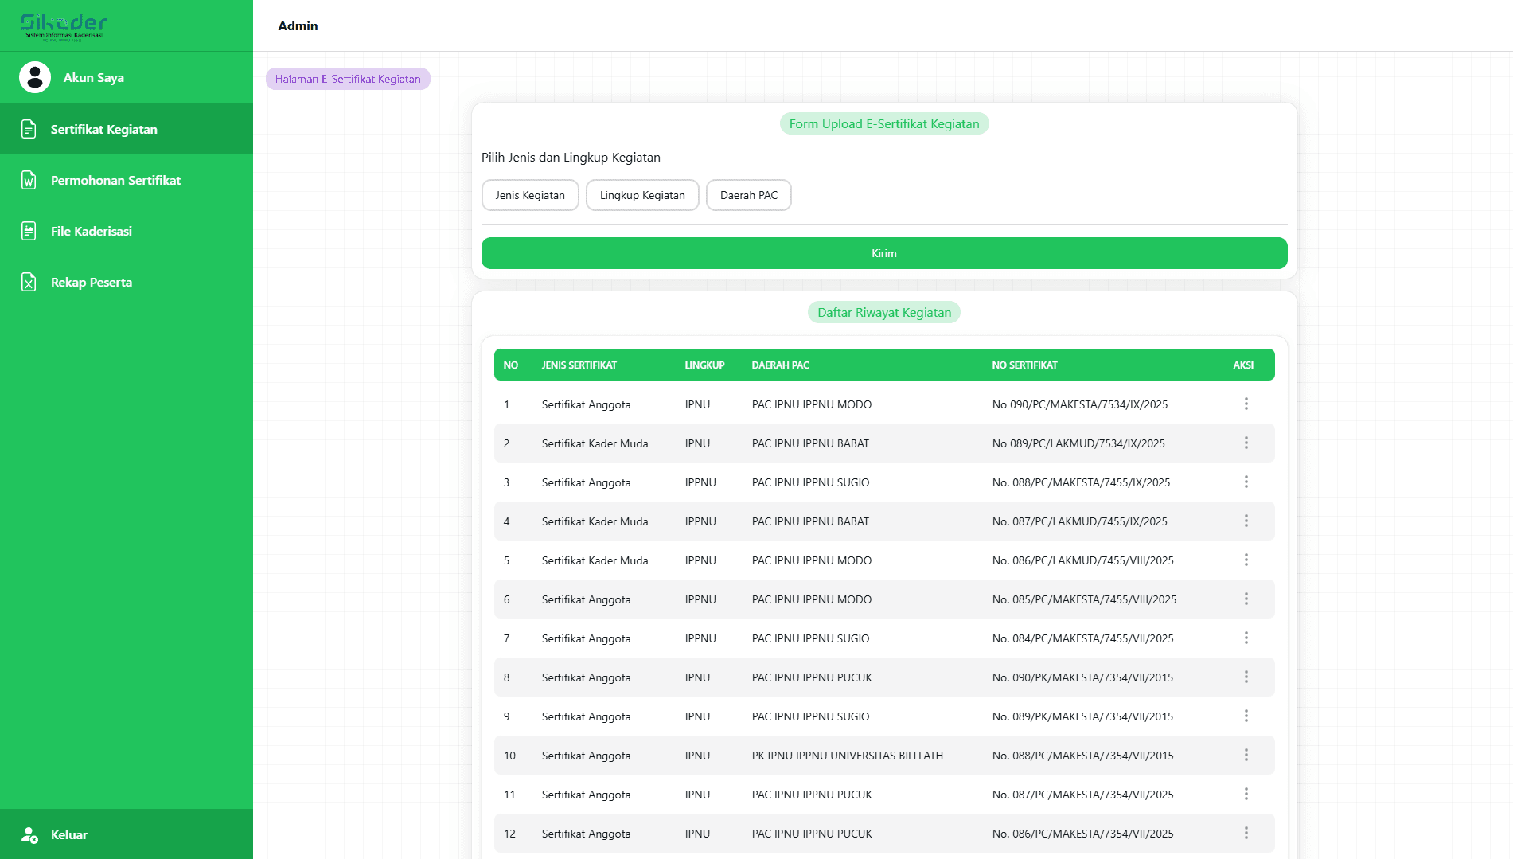Click the Sertifikat Kegiatan document icon
Image resolution: width=1513 pixels, height=859 pixels.
click(29, 129)
